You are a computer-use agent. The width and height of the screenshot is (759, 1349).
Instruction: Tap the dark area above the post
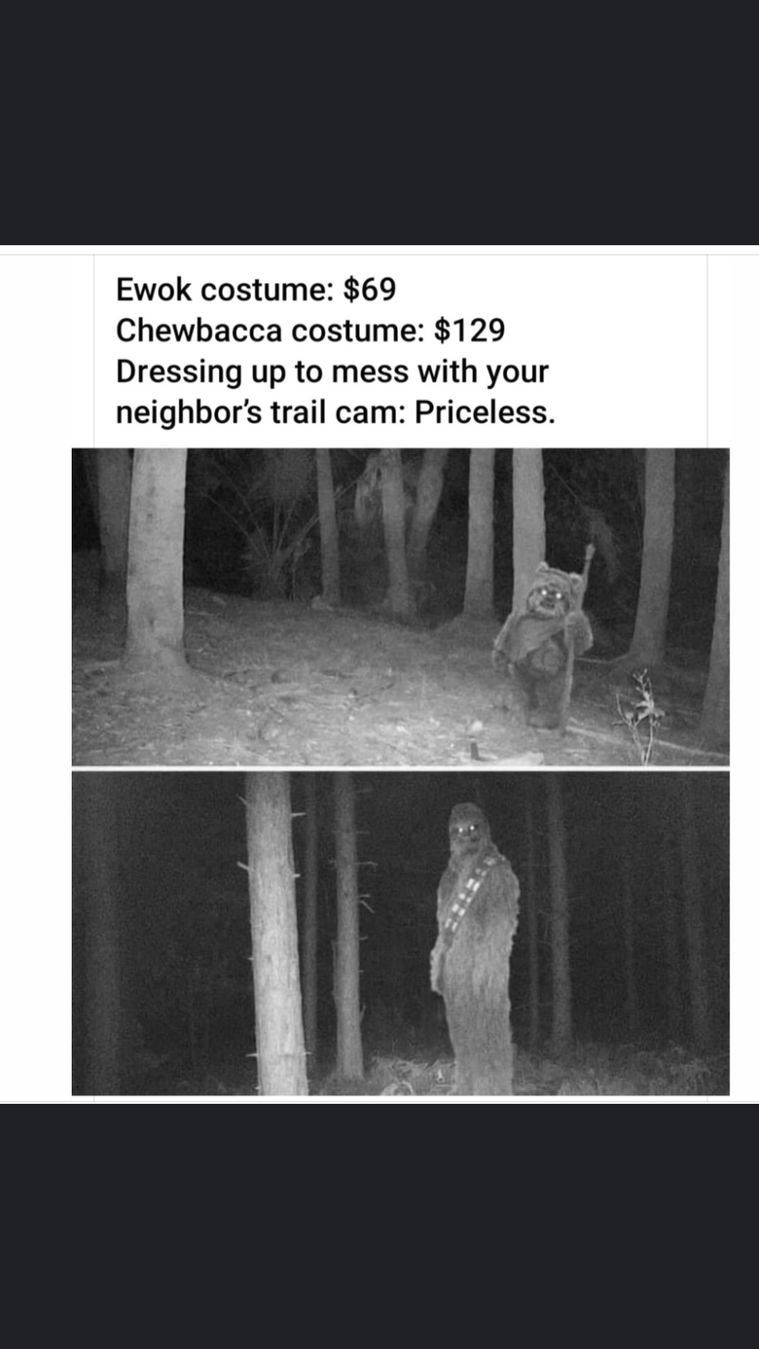(379, 123)
